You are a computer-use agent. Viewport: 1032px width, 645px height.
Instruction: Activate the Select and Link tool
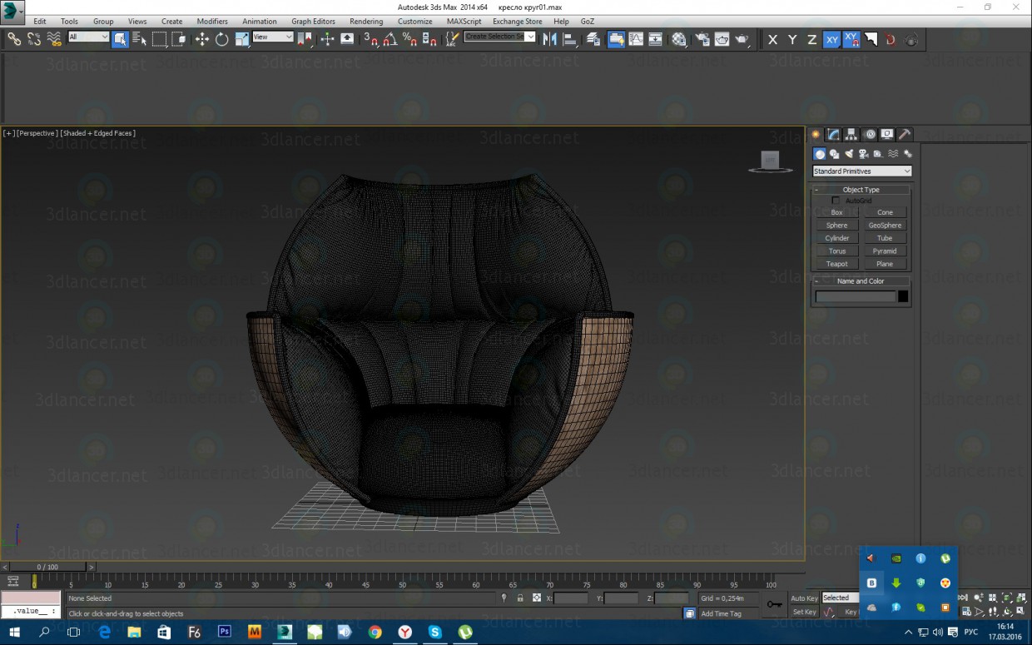click(x=14, y=38)
